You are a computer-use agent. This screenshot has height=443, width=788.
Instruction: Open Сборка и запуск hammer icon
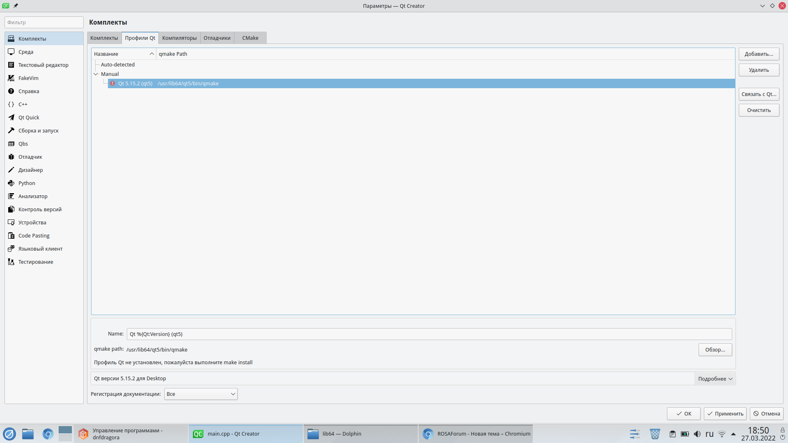point(11,130)
